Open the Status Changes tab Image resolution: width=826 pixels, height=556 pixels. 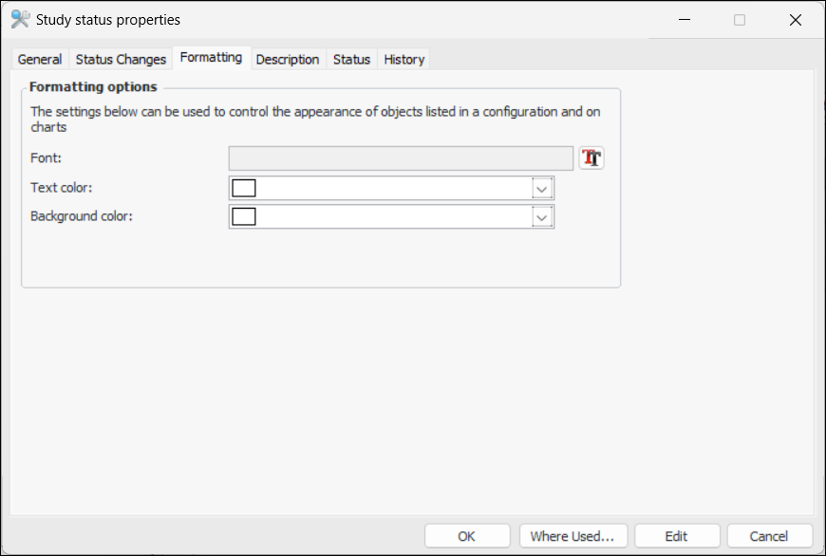point(121,59)
